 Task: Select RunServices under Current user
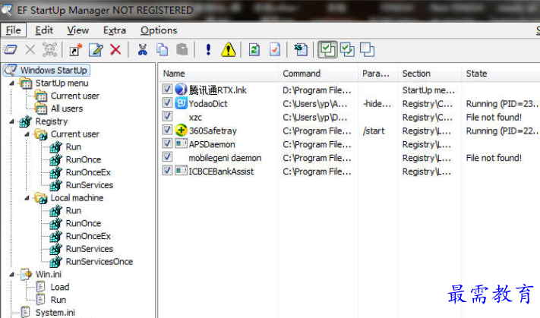[x=89, y=185]
